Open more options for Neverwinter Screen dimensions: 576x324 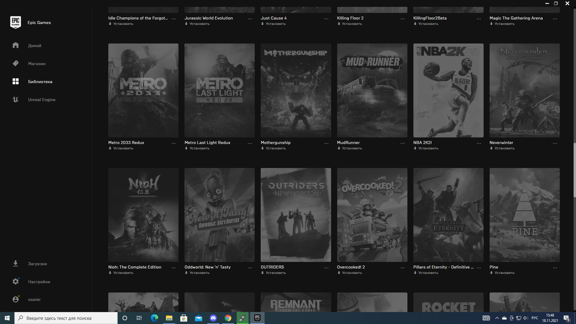click(x=555, y=143)
